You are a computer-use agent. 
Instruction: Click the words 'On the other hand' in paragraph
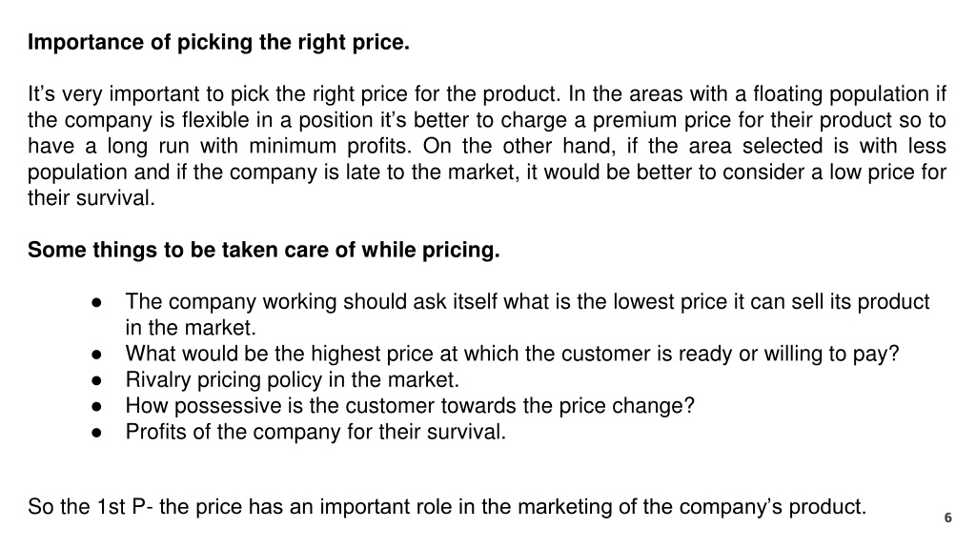tap(521, 146)
